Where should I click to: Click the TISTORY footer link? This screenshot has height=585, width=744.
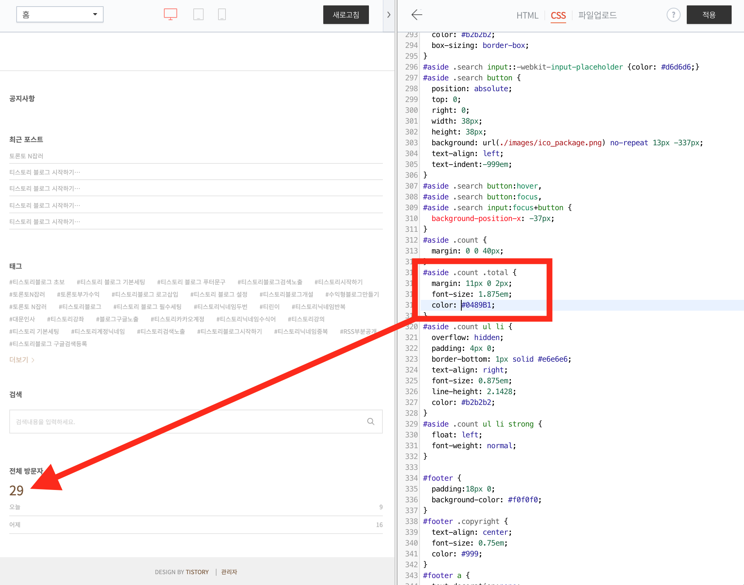(x=197, y=572)
